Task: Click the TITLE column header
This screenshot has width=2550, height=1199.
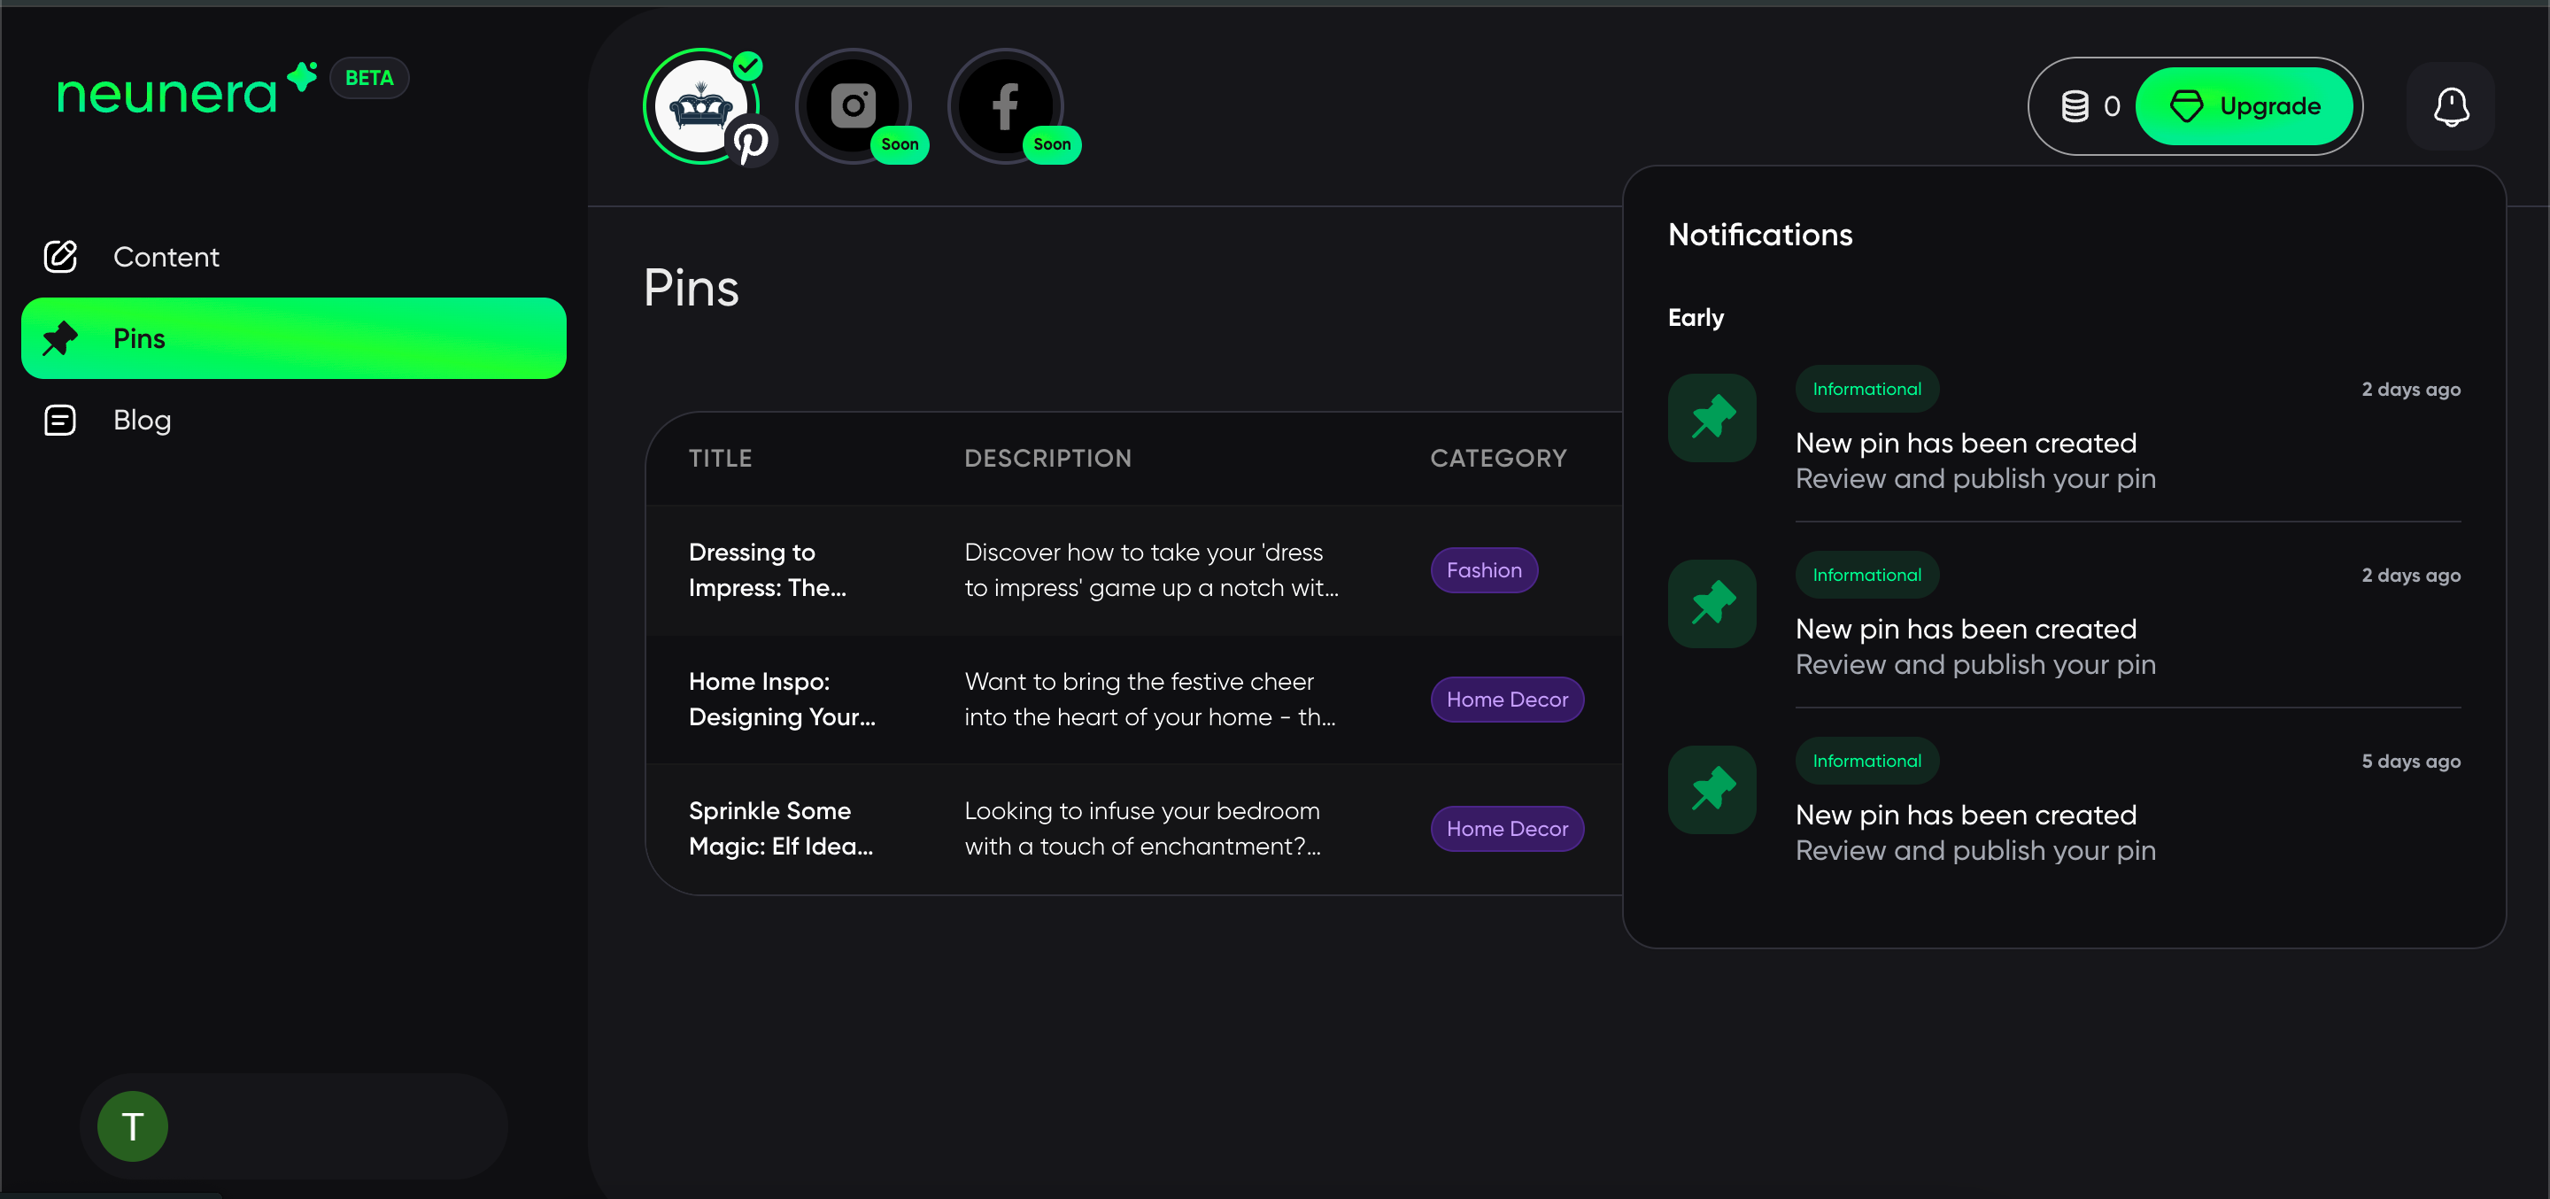Action: pyautogui.click(x=720, y=458)
